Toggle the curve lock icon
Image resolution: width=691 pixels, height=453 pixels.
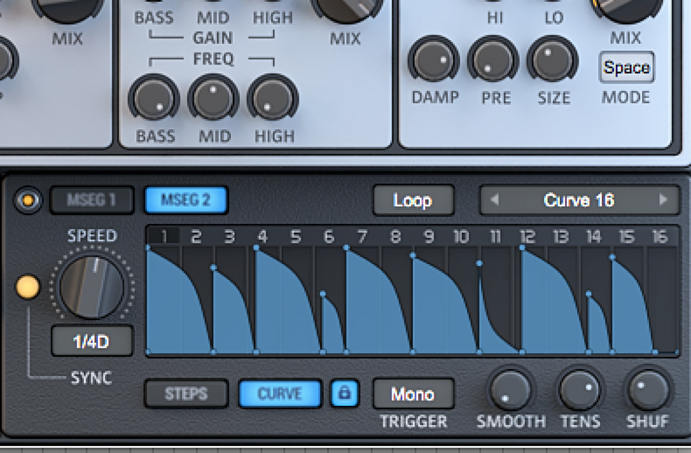tap(345, 393)
